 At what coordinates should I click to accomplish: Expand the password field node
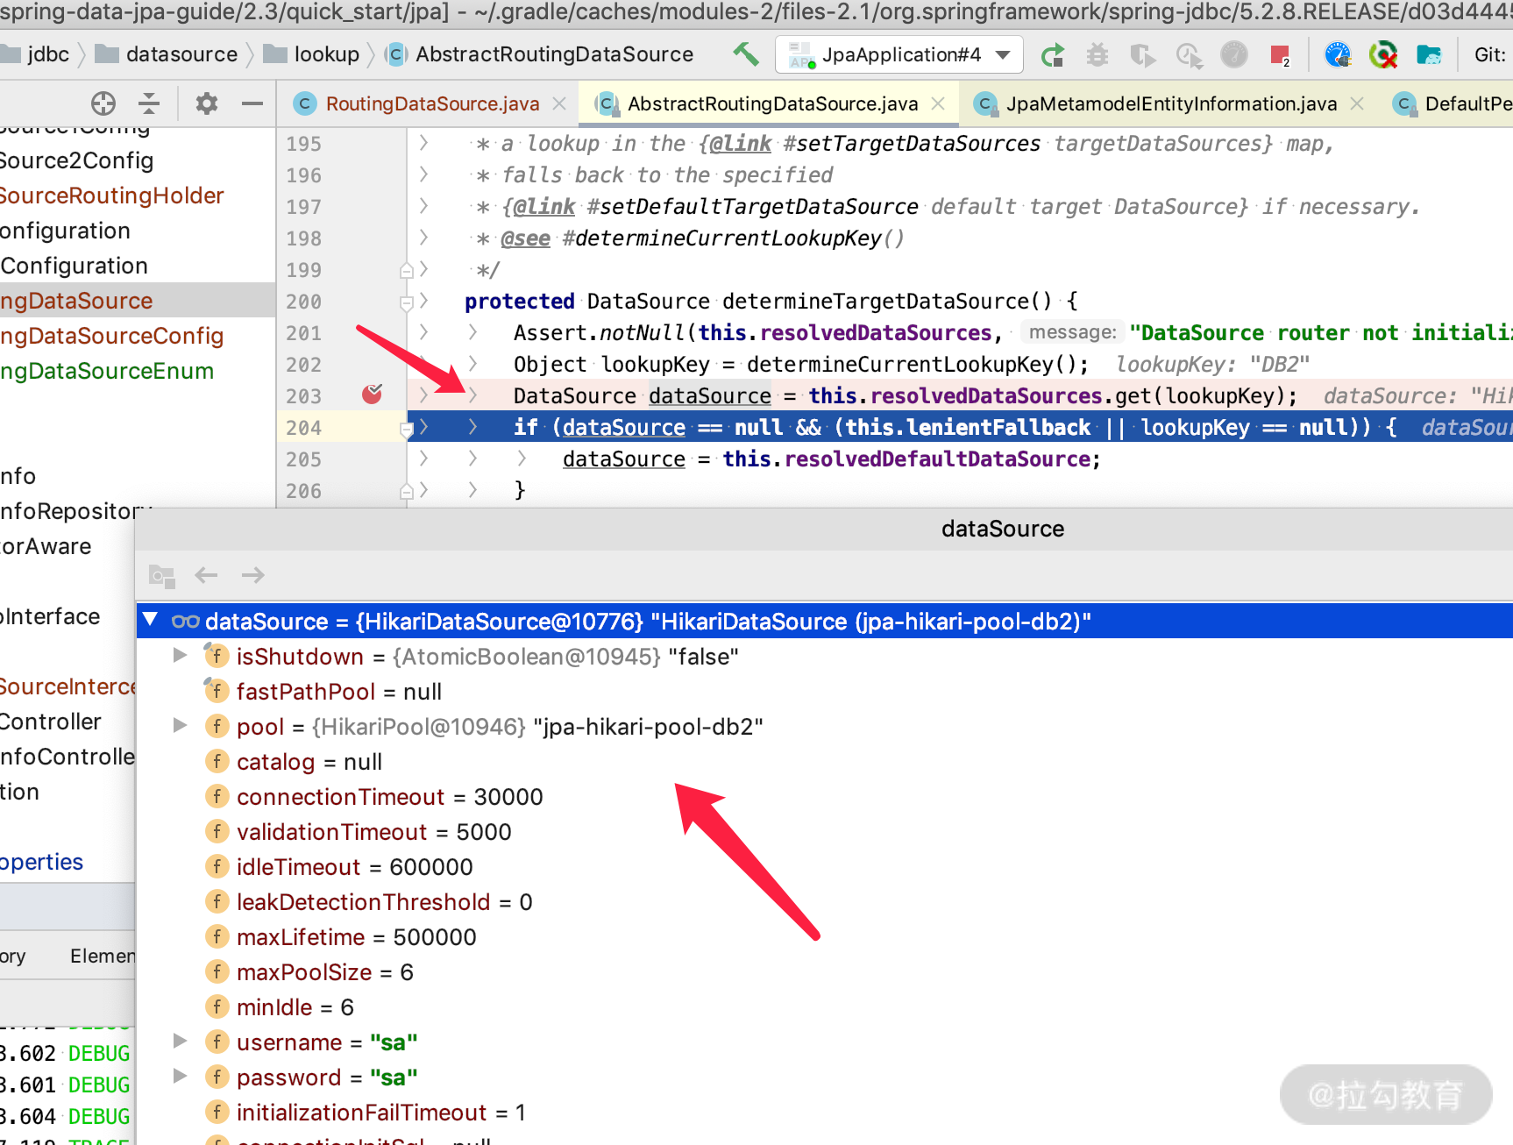pyautogui.click(x=180, y=1076)
